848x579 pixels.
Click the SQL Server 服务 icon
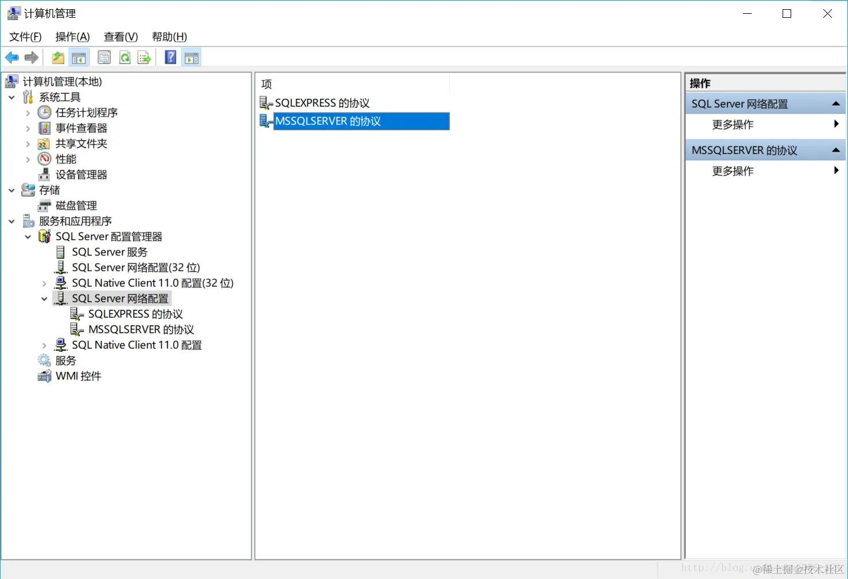click(x=60, y=252)
